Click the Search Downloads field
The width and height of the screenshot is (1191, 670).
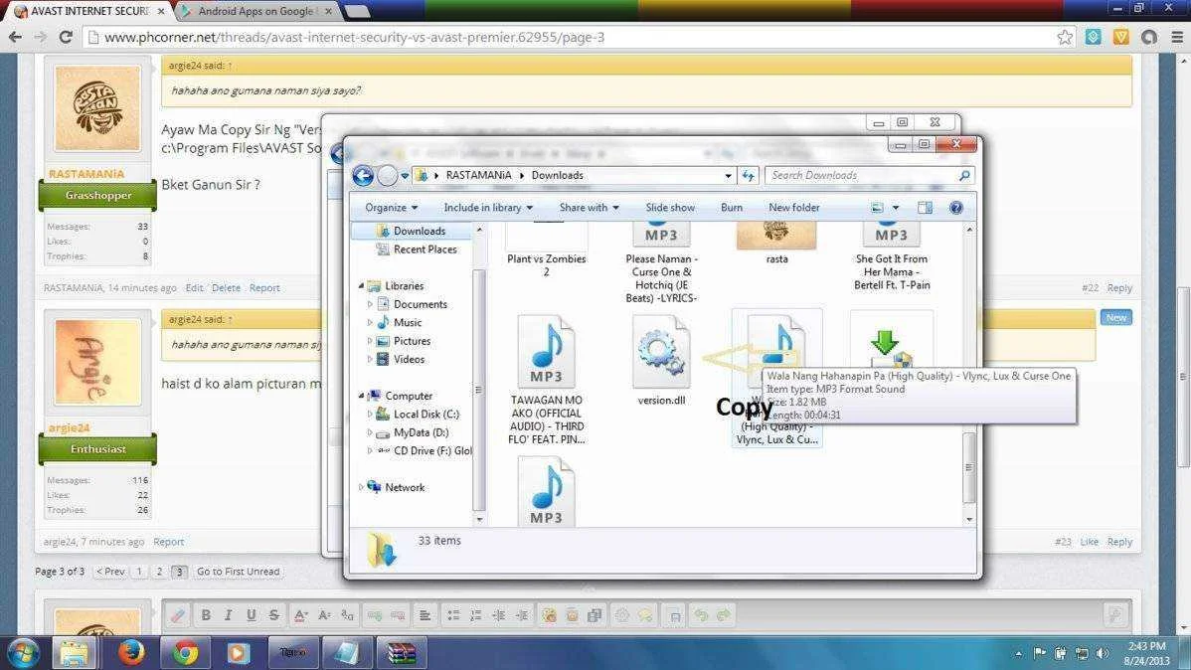tap(869, 176)
